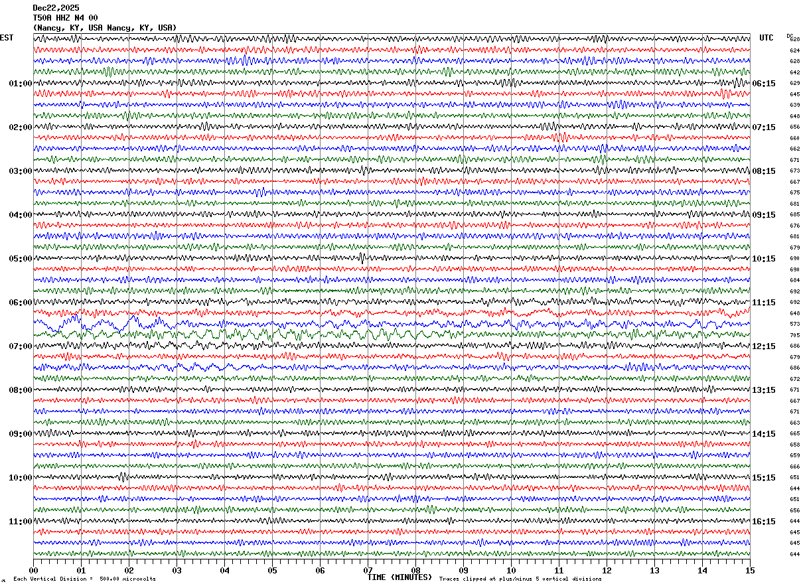Select the 02:00 EST row label
Screen dimensions: 803x588
click(x=21, y=127)
